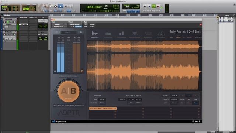Select the High filter band button
Viewport: 236px width, 133px height.
pos(196,99)
